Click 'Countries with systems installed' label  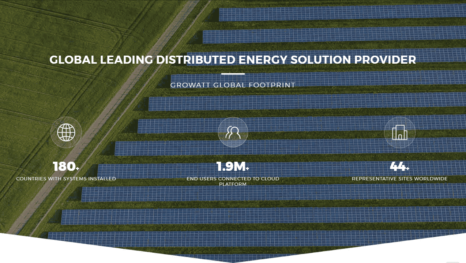click(x=66, y=179)
